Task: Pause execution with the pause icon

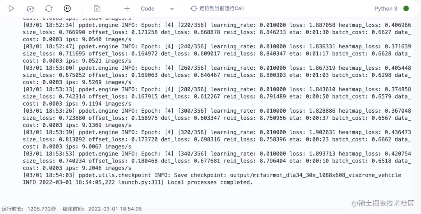Action: pos(67,9)
